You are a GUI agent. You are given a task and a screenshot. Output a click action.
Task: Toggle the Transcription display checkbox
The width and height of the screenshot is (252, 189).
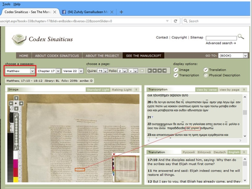tap(176, 75)
